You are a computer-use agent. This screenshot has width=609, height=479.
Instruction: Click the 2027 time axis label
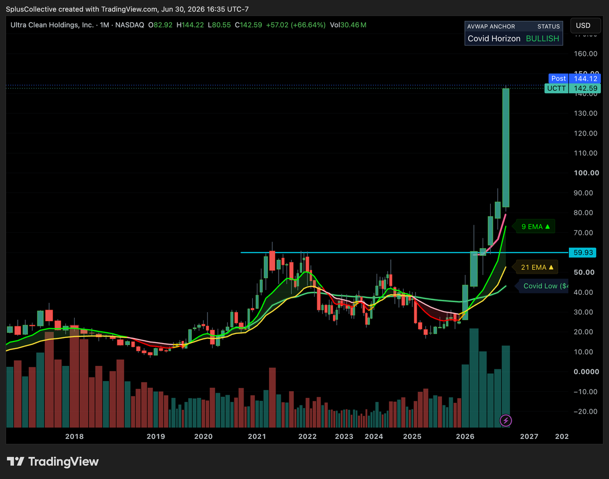(x=529, y=436)
